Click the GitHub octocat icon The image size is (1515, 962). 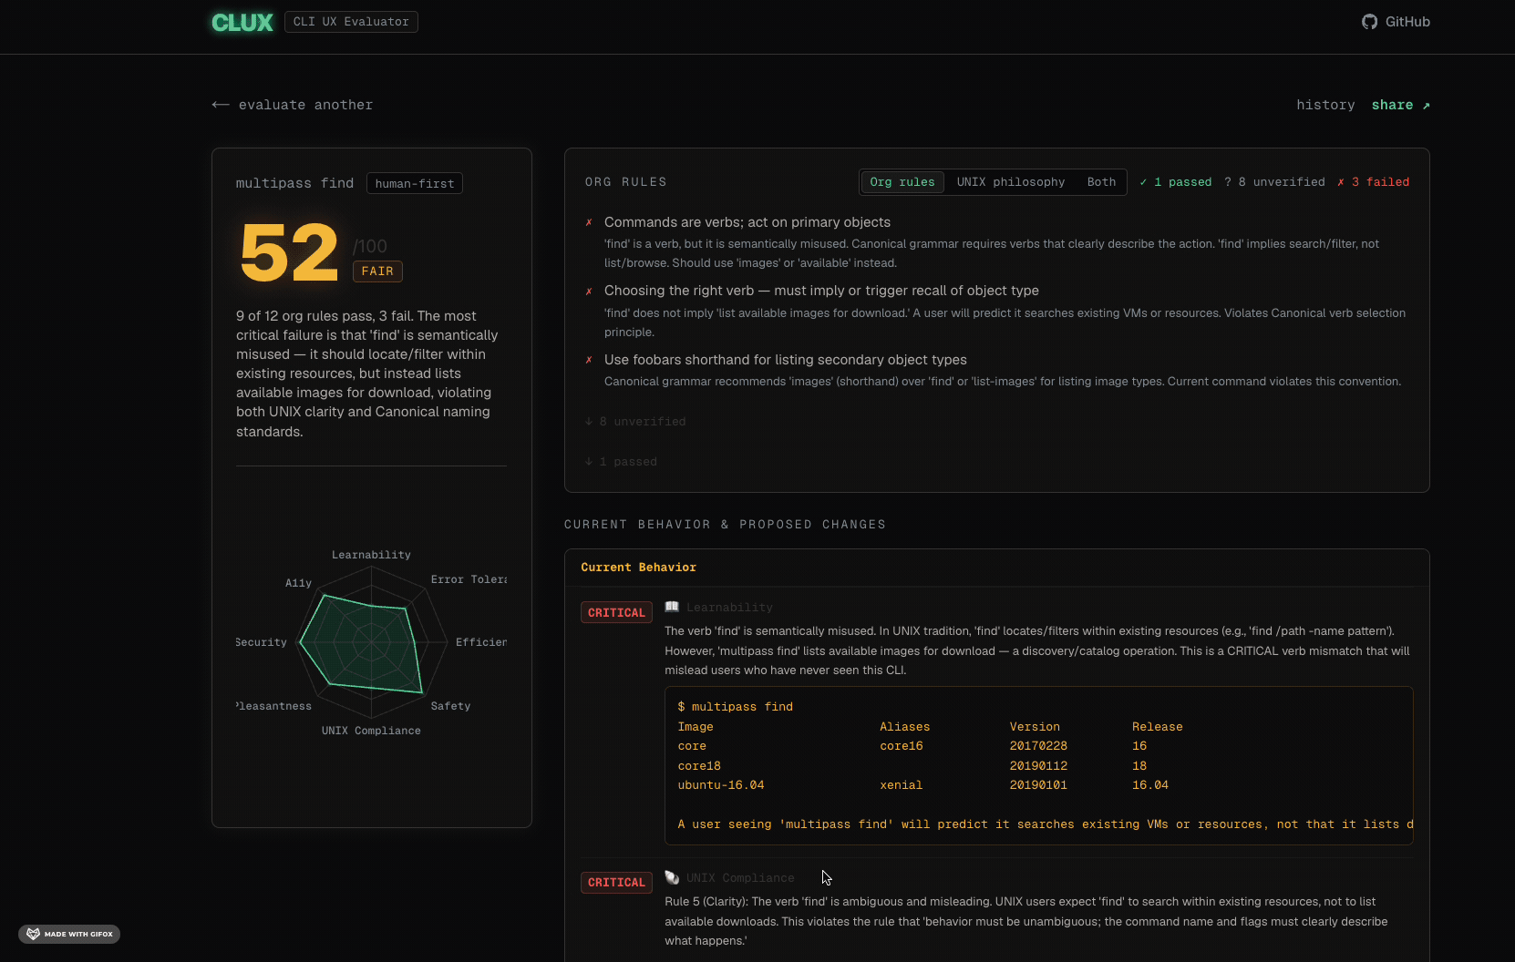pyautogui.click(x=1369, y=22)
